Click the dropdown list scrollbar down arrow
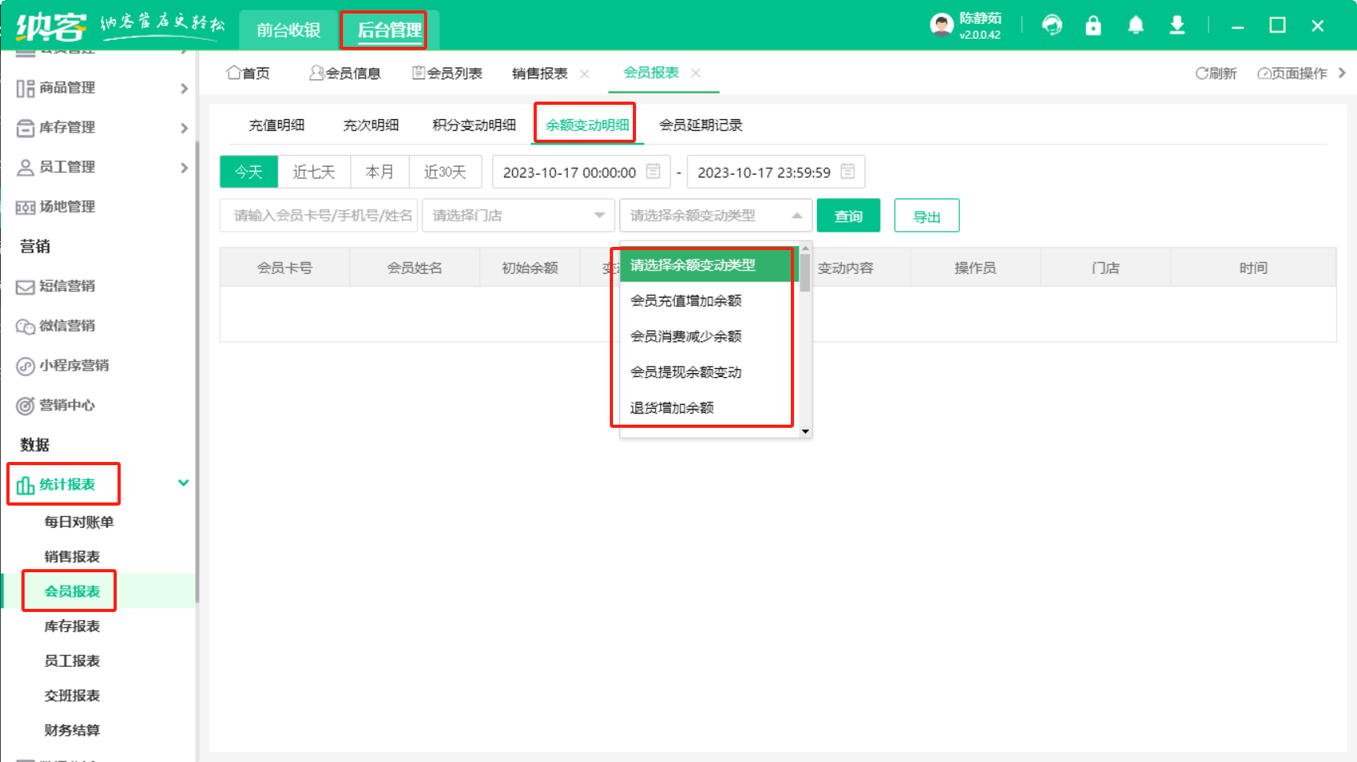 [805, 432]
